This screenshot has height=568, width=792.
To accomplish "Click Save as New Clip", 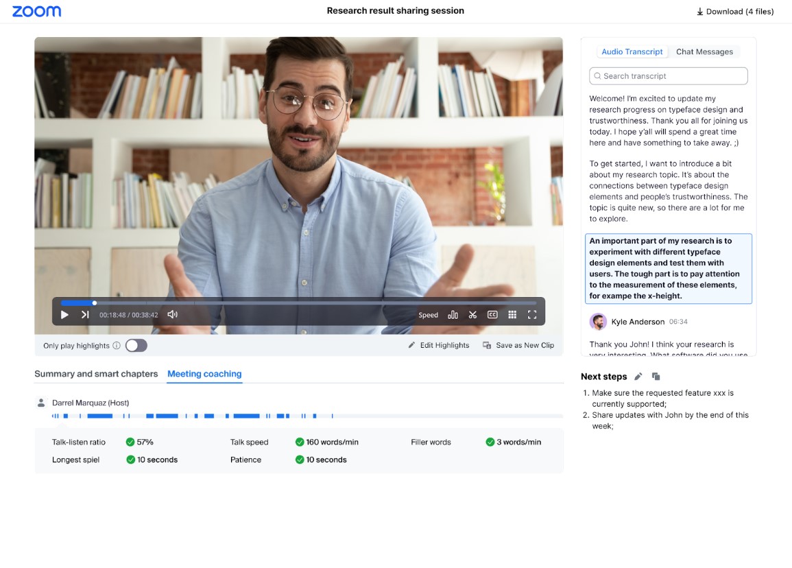I will tap(518, 346).
